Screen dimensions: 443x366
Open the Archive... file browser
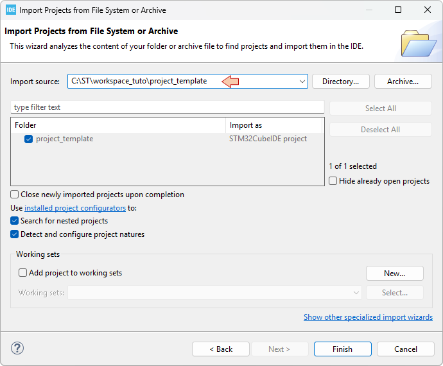(x=403, y=82)
